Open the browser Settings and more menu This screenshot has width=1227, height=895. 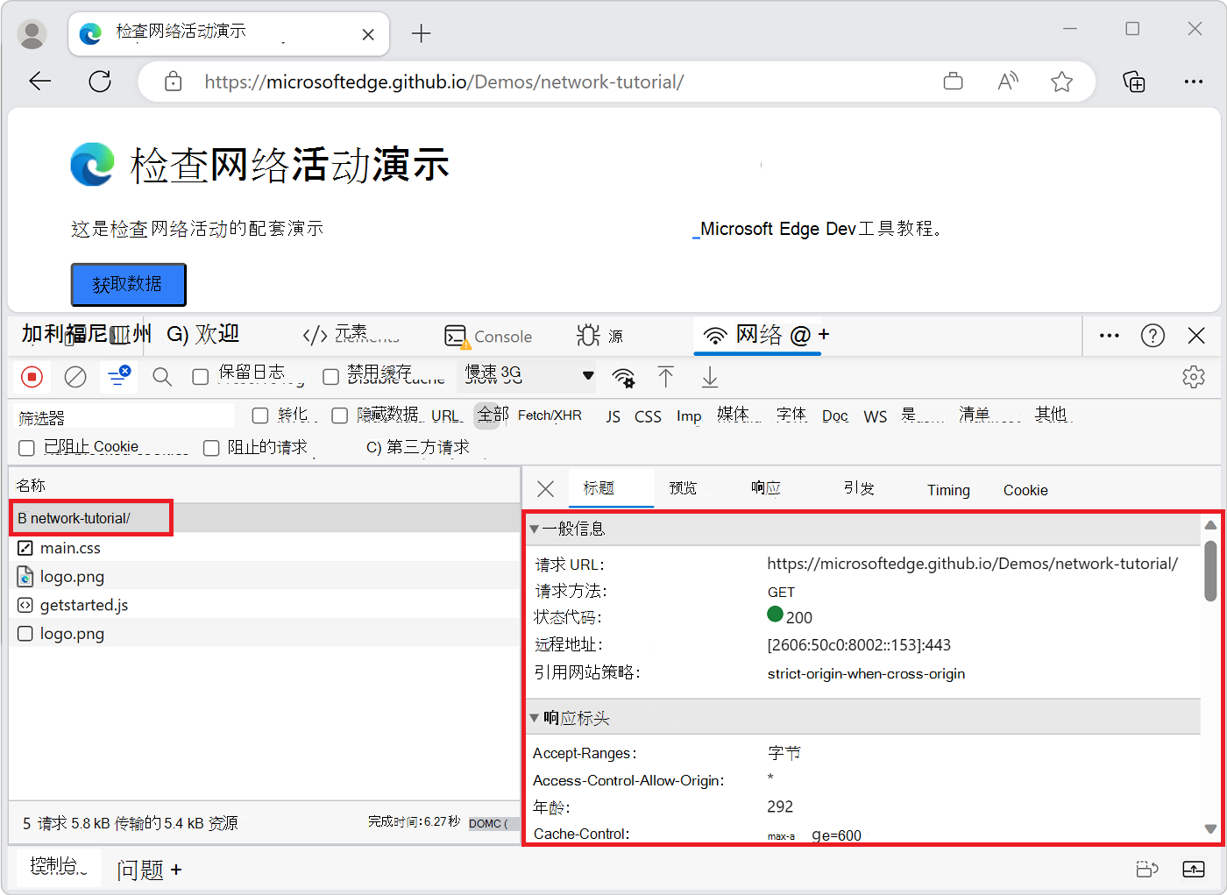click(1194, 82)
